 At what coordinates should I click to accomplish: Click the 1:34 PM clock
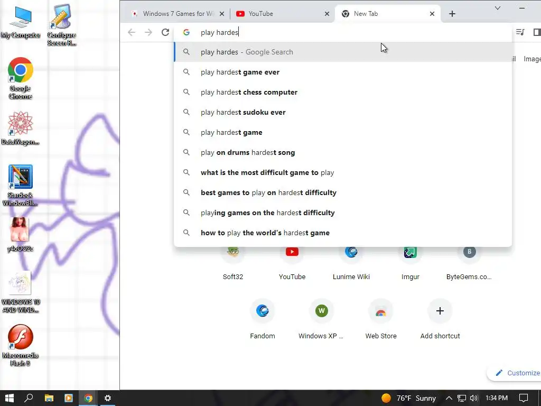497,398
